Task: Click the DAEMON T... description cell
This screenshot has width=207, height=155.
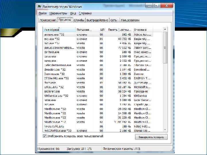Action: pyautogui.click(x=142, y=78)
